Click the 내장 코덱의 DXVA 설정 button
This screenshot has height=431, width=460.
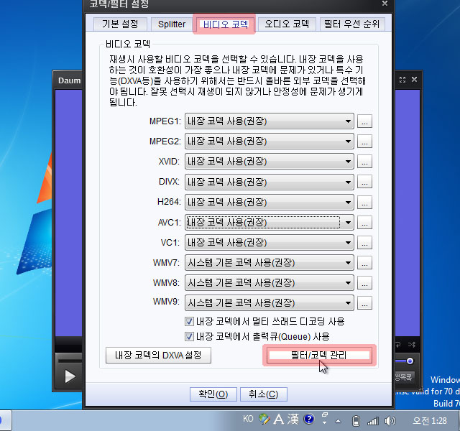pyautogui.click(x=158, y=355)
